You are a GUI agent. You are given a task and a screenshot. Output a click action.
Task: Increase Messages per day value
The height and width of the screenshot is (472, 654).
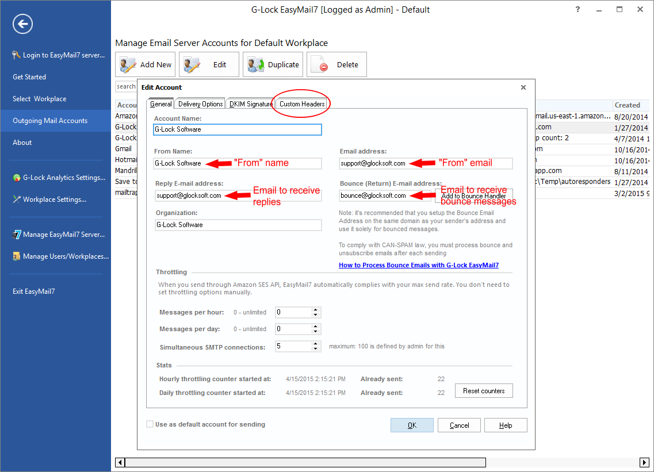[315, 327]
